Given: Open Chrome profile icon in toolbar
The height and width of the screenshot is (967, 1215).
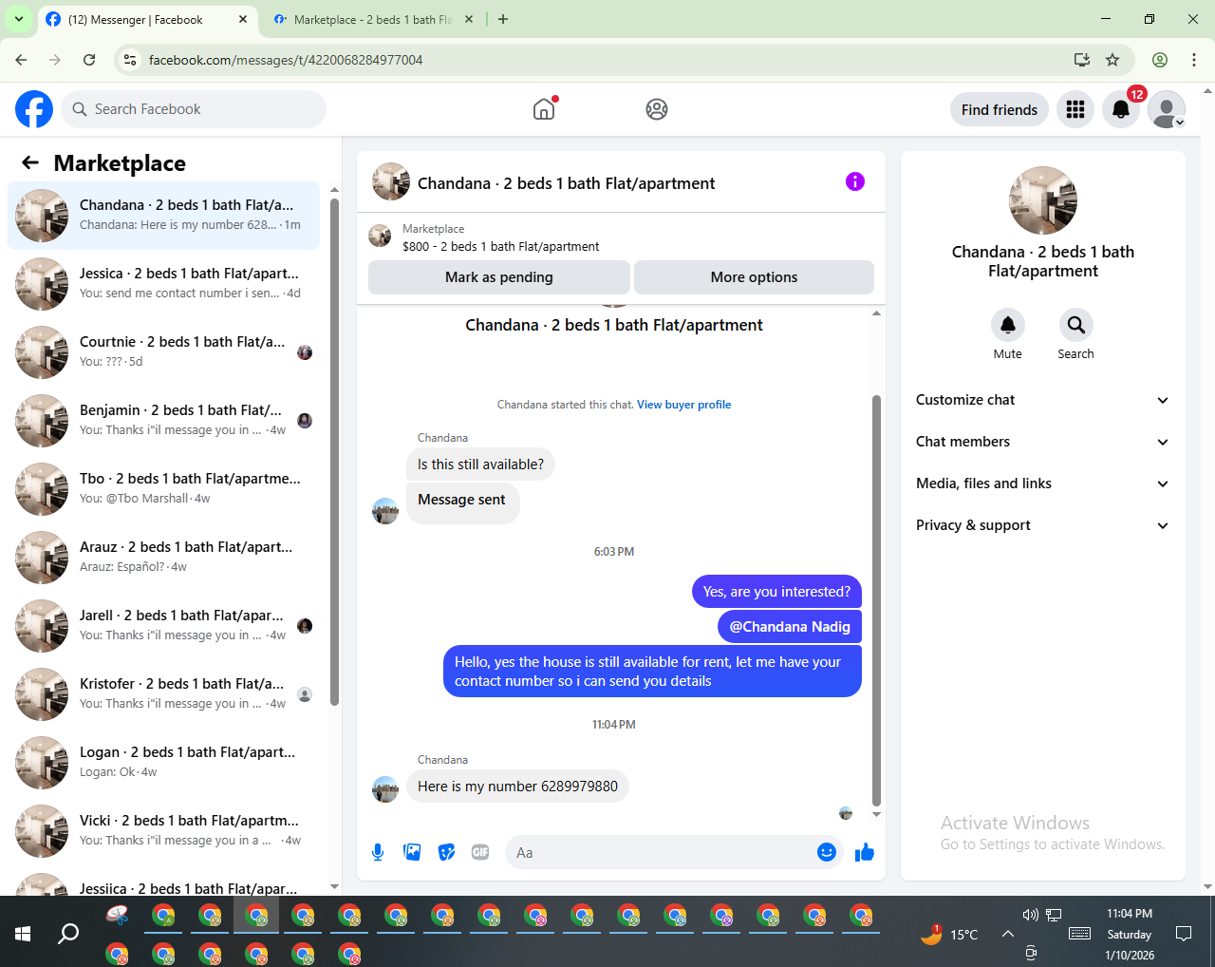Looking at the screenshot, I should pos(1160,60).
